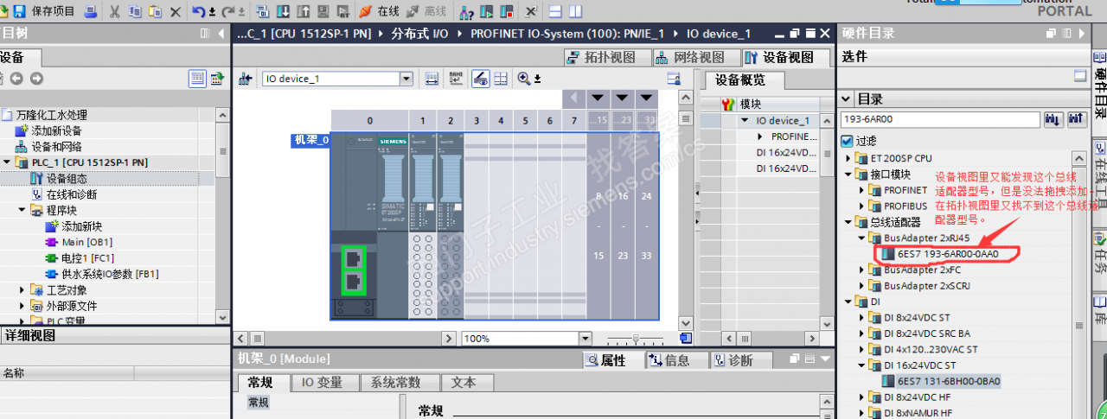Open 供水系统IO参数 [FB1] block
1107x419 pixels.
tap(110, 274)
